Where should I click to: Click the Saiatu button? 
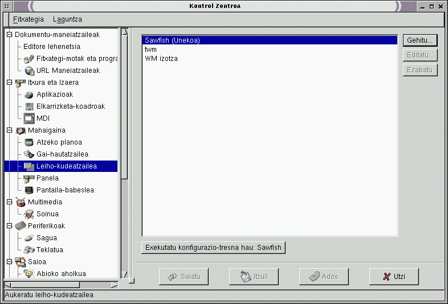184,277
